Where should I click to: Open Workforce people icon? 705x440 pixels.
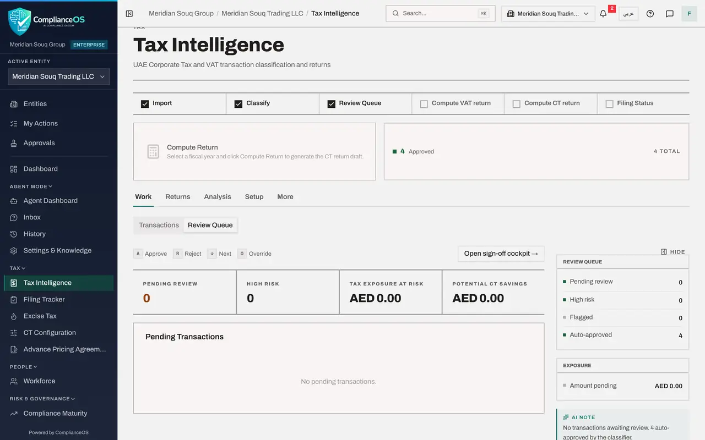coord(14,381)
